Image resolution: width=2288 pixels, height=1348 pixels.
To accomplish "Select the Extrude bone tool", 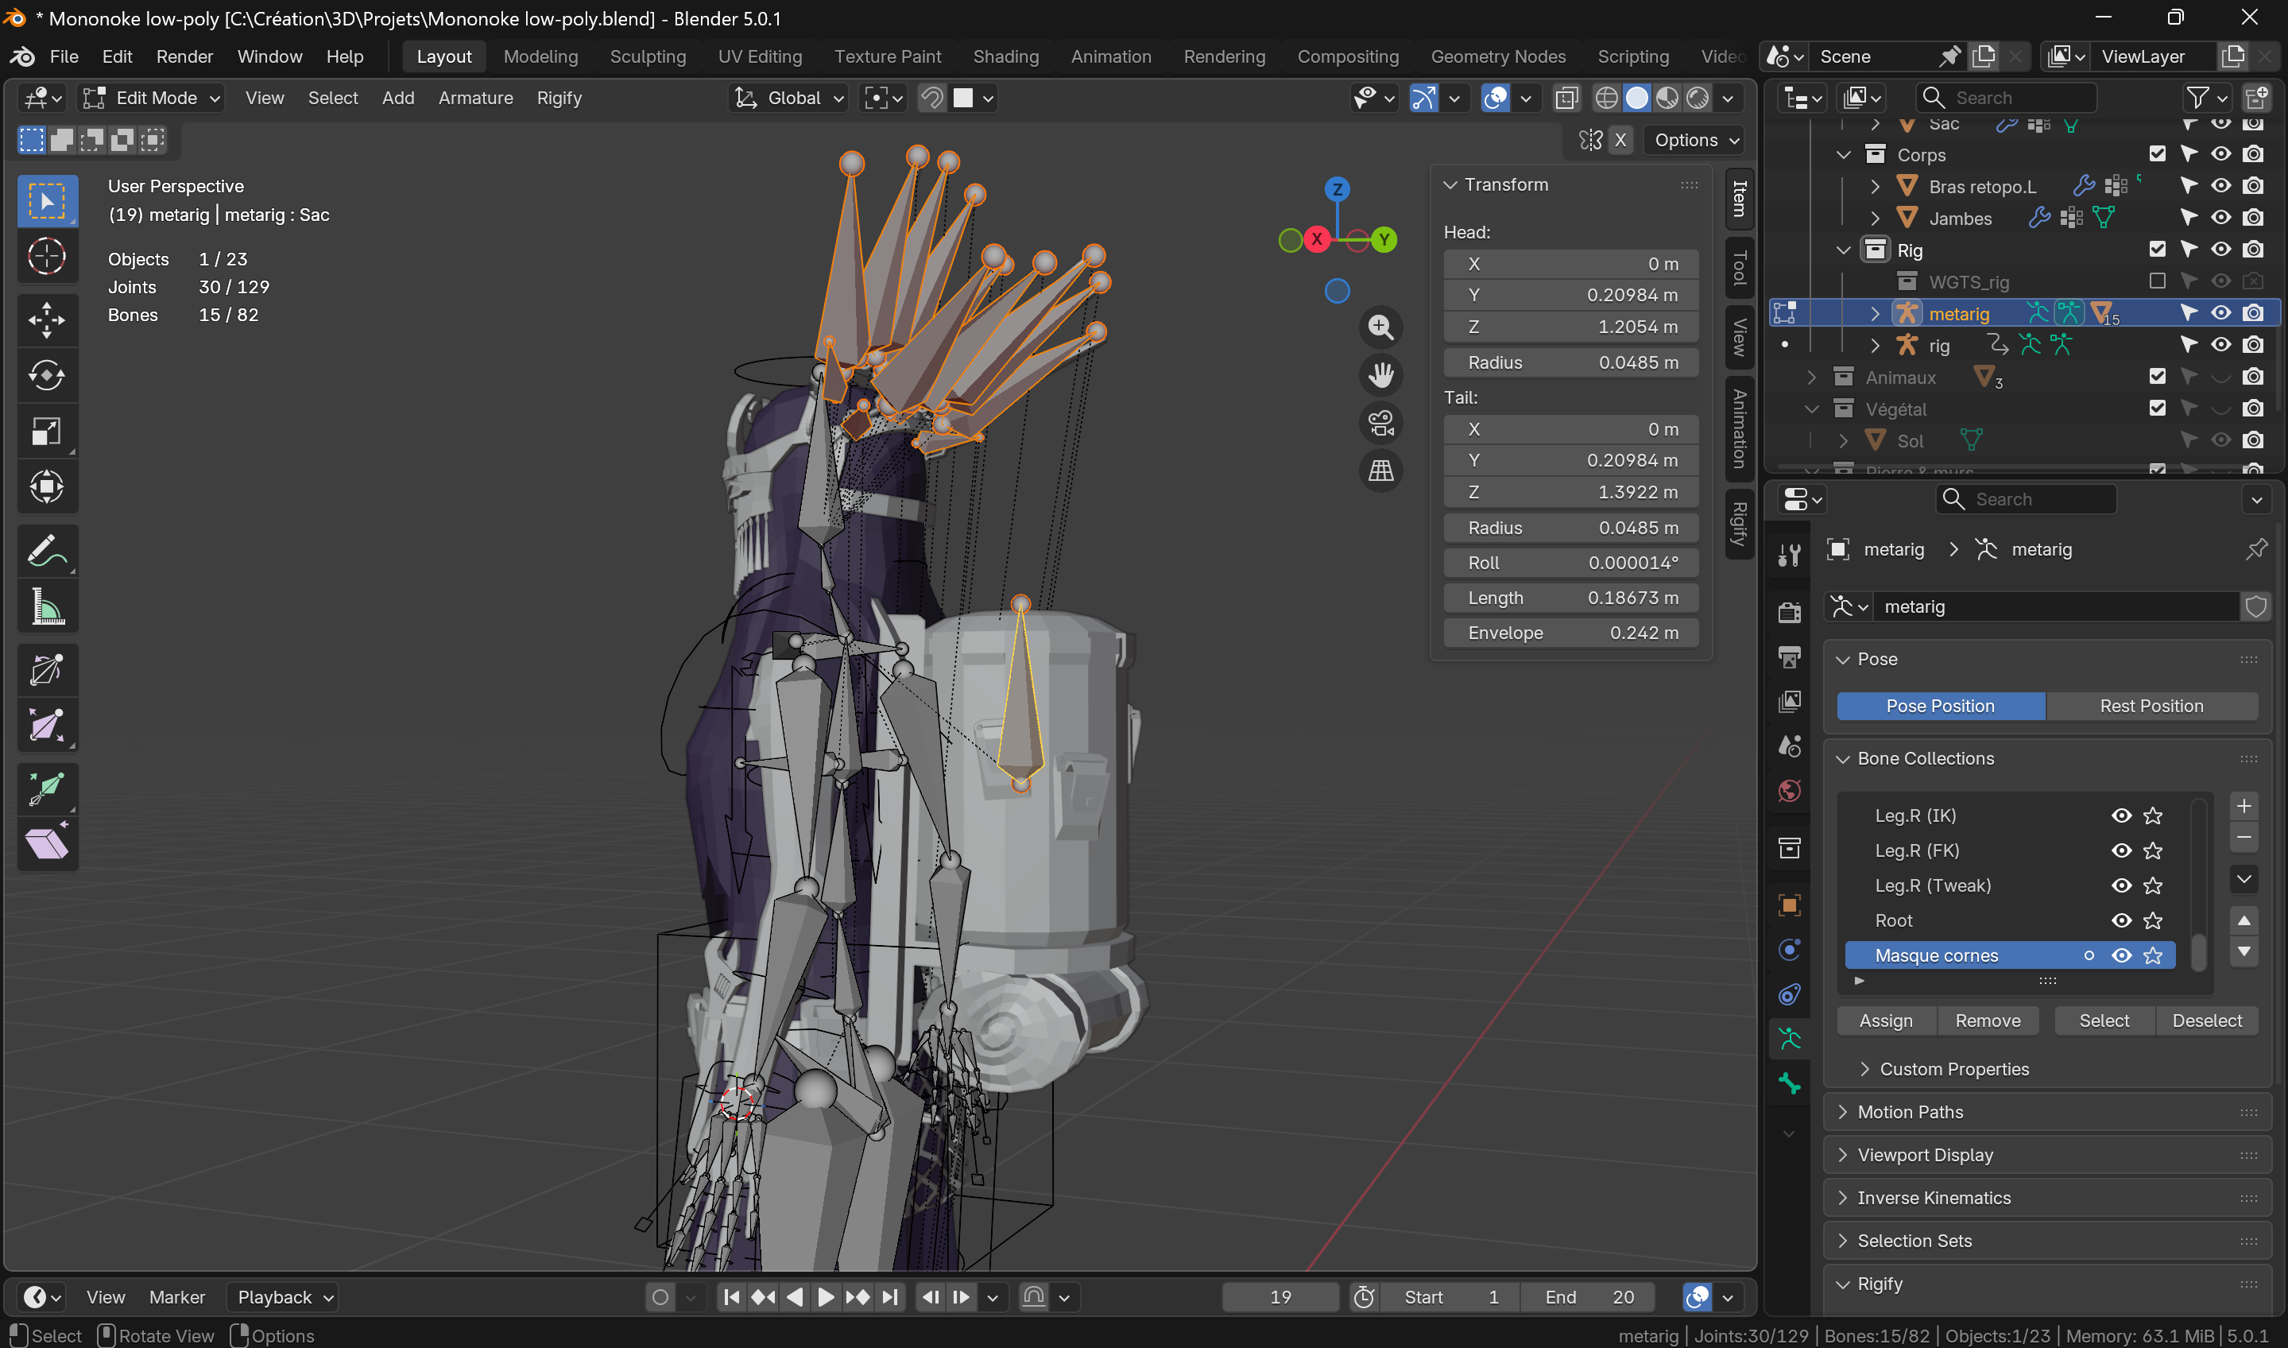I will point(46,788).
